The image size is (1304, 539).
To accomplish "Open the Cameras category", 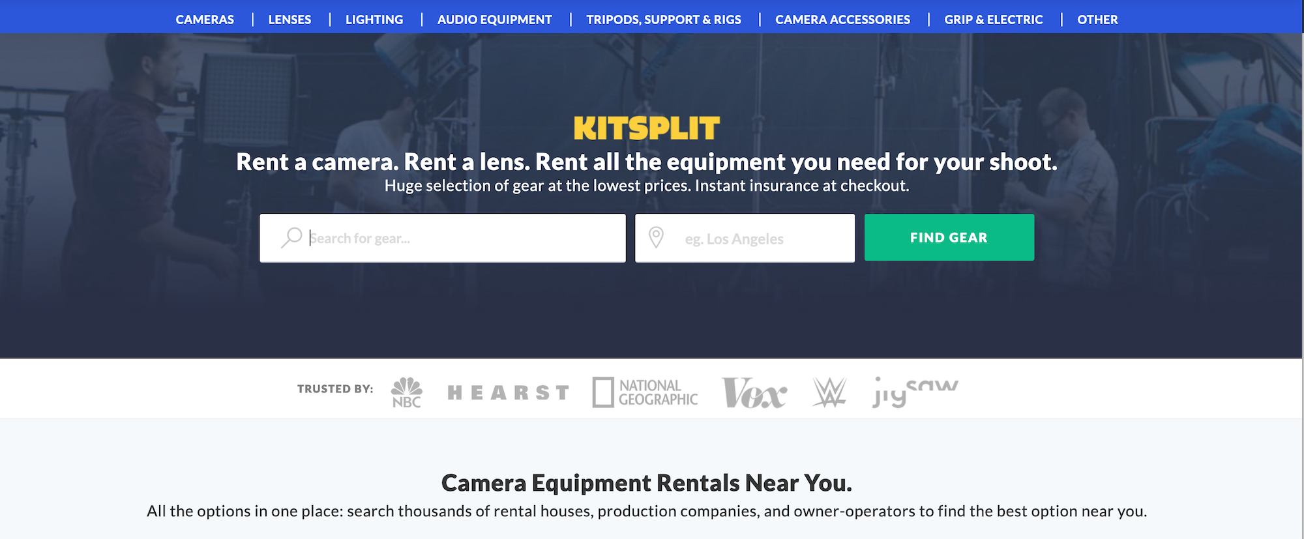I will pos(205,20).
